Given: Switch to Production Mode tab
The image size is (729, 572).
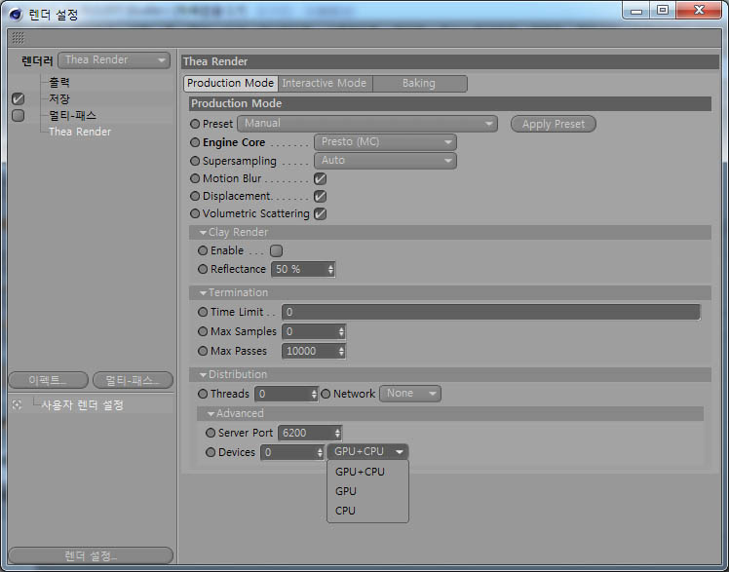Looking at the screenshot, I should (231, 83).
